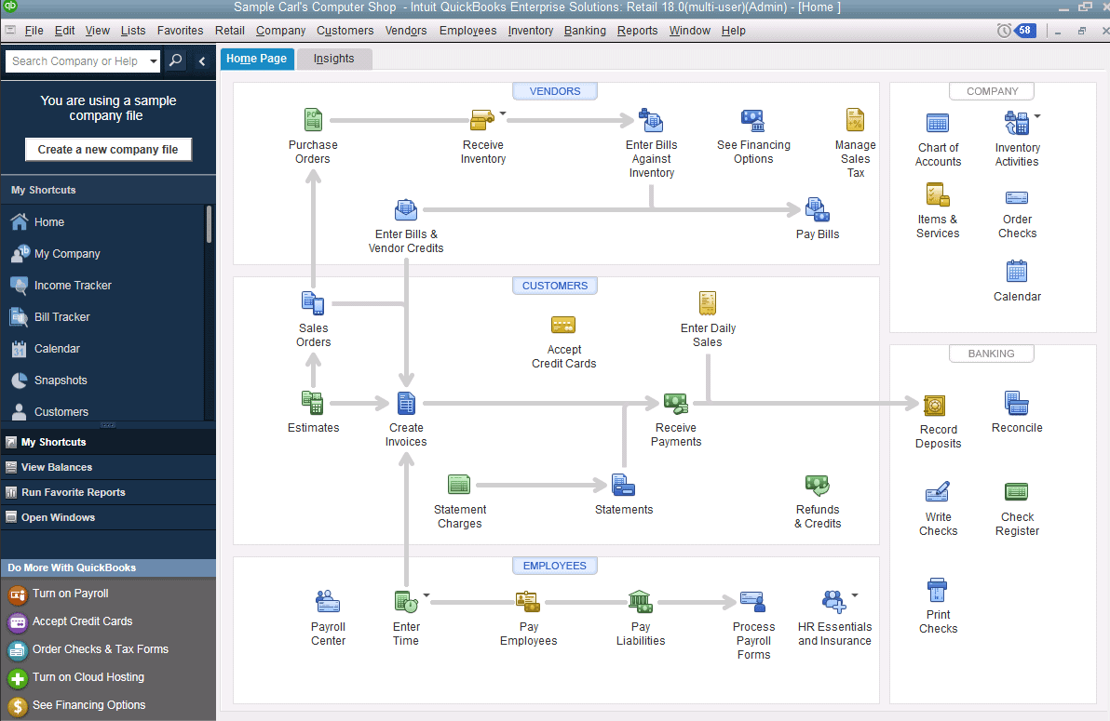Open the Banking menu
The image size is (1110, 721).
585,31
